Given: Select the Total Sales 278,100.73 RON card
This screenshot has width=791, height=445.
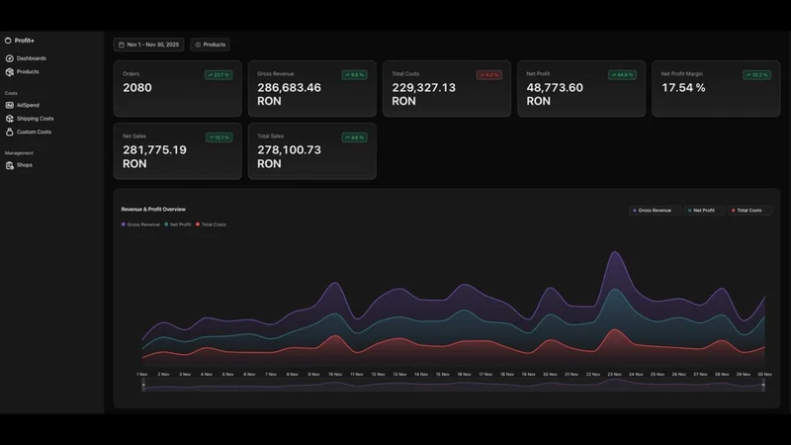Looking at the screenshot, I should [x=312, y=151].
